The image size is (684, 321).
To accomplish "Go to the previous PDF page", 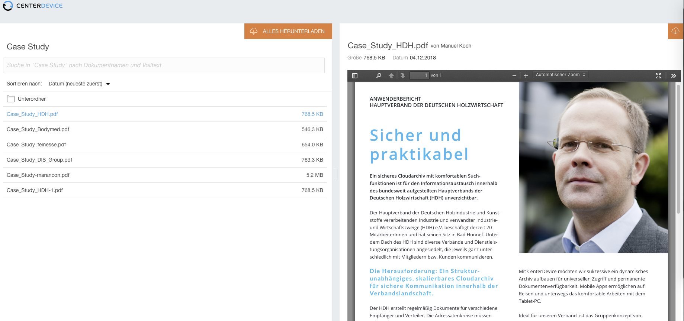I will (x=391, y=76).
